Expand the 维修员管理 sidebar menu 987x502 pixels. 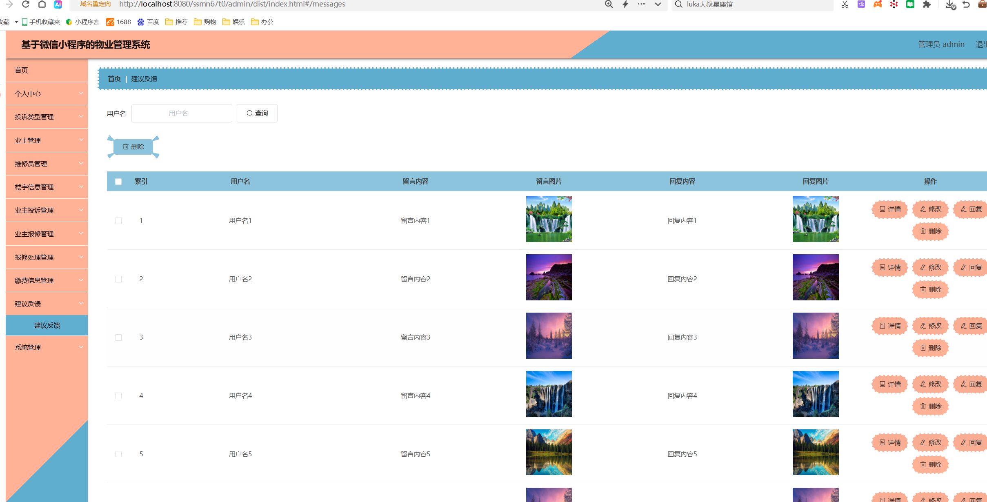(47, 164)
